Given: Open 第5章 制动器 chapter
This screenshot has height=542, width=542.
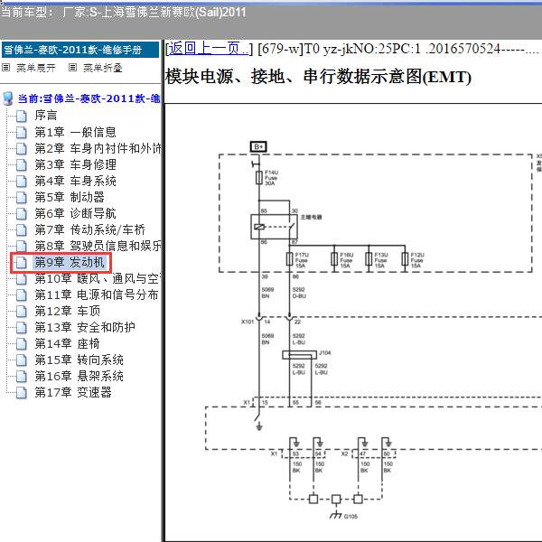Looking at the screenshot, I should 70,197.
